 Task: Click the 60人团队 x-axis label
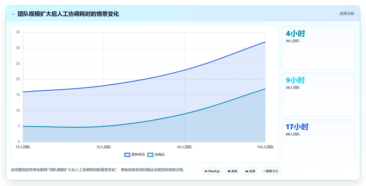click(184, 147)
